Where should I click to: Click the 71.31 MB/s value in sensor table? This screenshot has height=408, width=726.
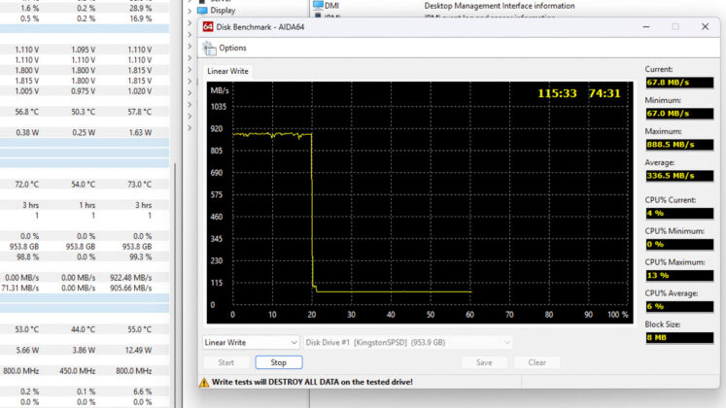tap(20, 288)
